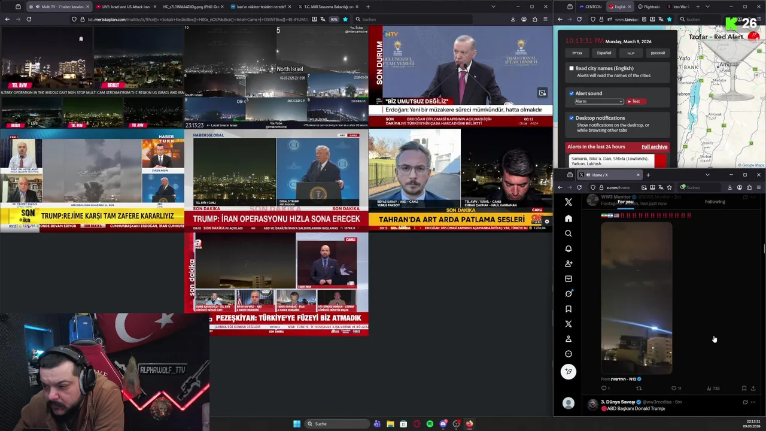Repost the WW3 Monitor post
766x431 pixels.
(639, 388)
